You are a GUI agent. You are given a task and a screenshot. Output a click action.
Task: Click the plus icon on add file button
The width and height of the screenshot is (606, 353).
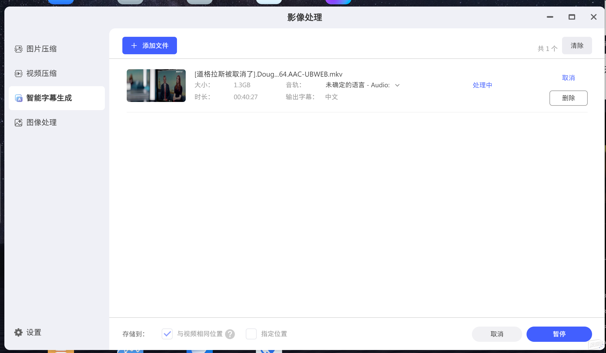point(134,46)
